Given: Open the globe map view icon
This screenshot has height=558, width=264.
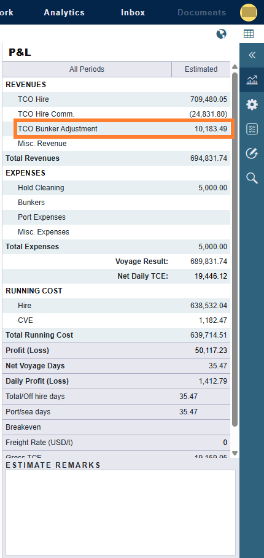Looking at the screenshot, I should click(221, 34).
